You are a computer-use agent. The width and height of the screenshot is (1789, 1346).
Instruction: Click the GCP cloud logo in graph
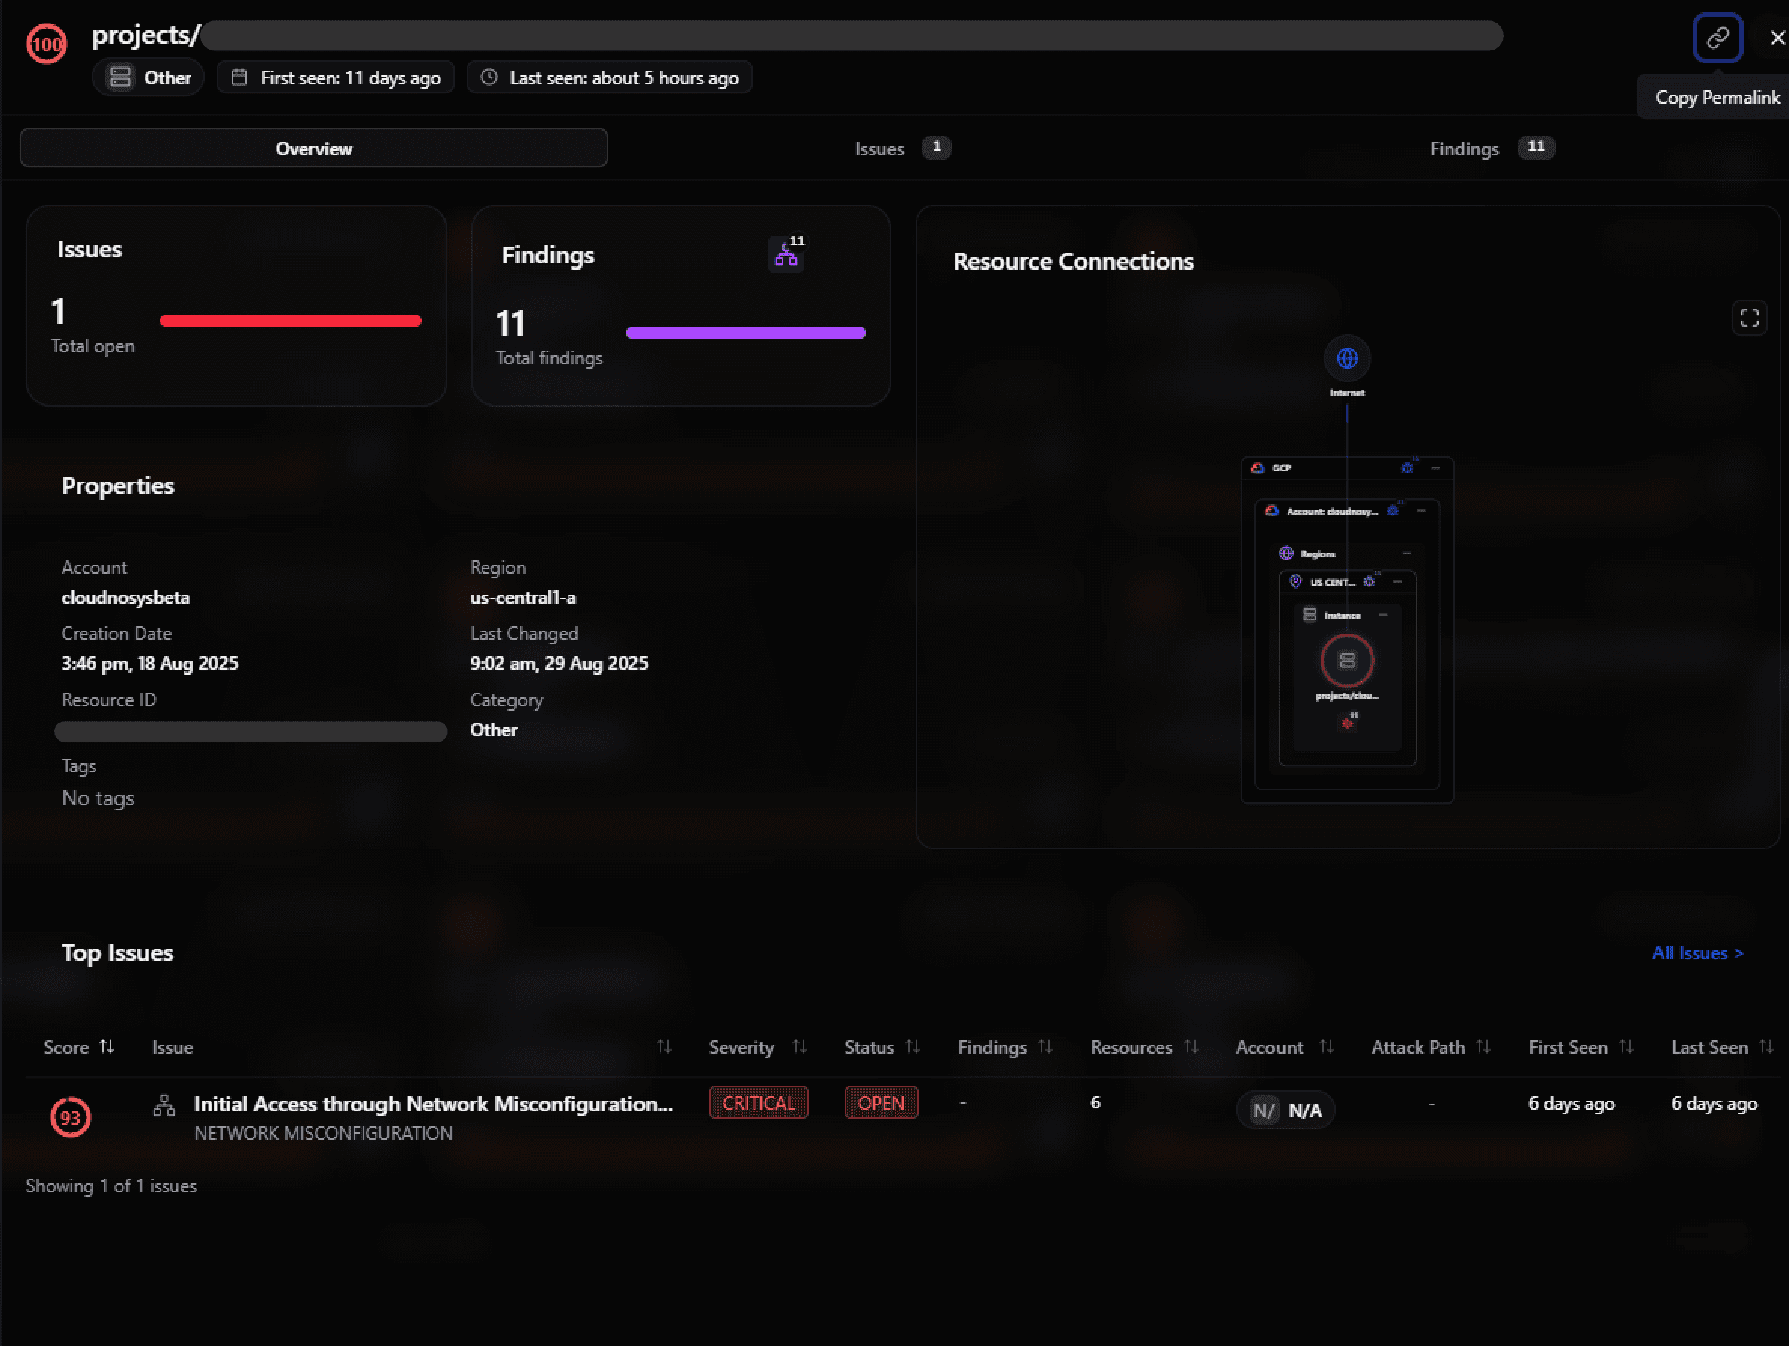tap(1257, 468)
